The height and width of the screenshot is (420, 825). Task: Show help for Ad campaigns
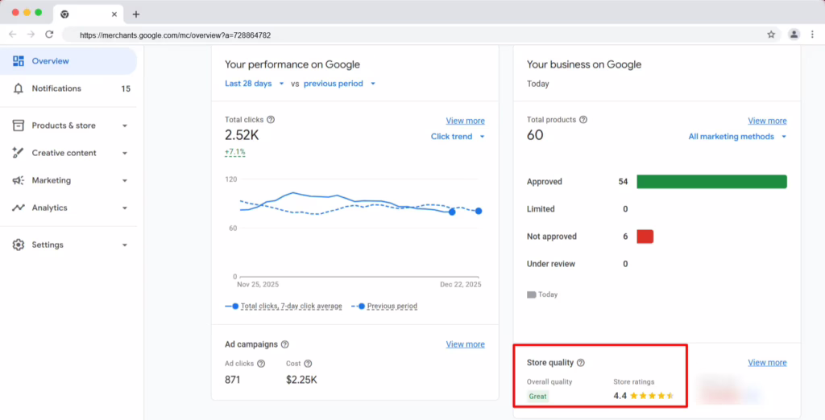(284, 344)
